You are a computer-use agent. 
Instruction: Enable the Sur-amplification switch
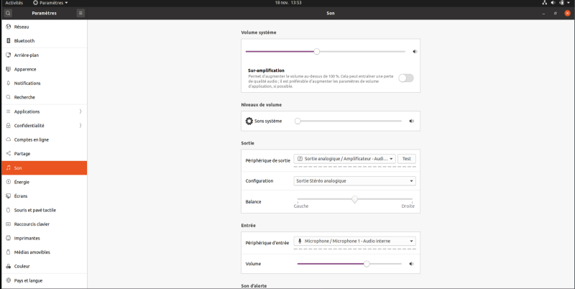coord(406,78)
